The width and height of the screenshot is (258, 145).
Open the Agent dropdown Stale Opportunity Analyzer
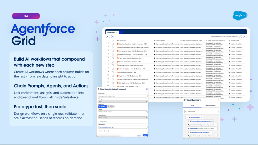123,112
